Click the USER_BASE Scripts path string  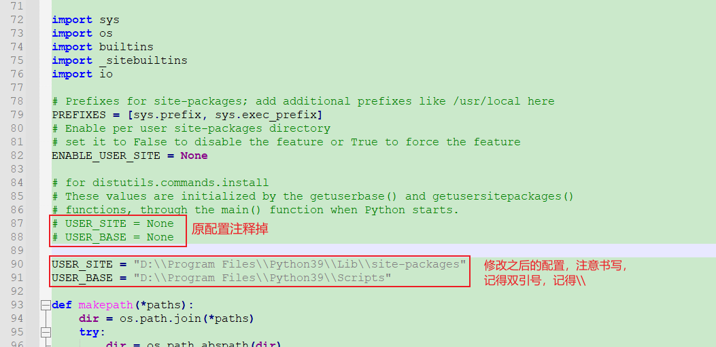(x=262, y=278)
